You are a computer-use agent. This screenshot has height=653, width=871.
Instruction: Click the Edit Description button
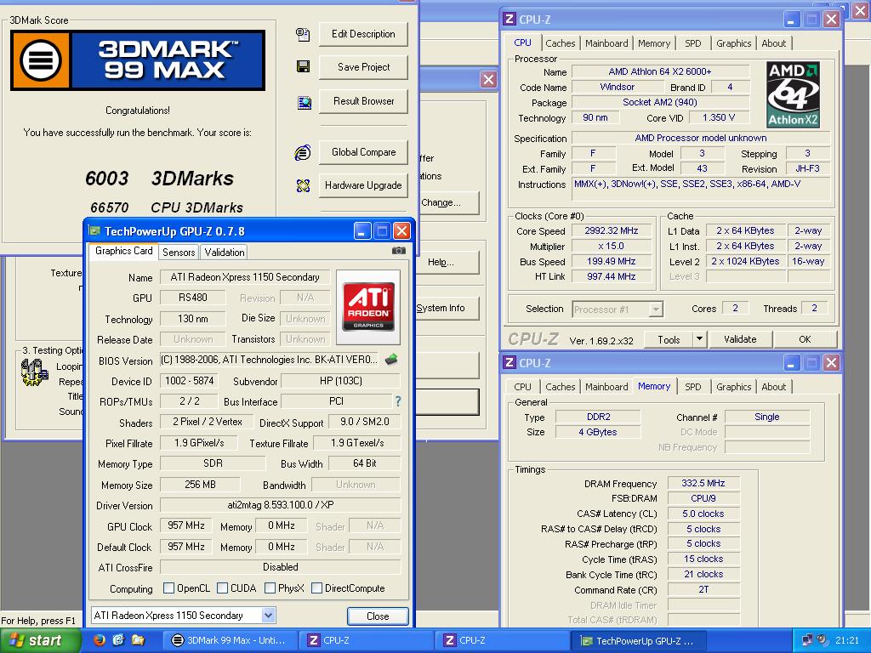click(363, 34)
